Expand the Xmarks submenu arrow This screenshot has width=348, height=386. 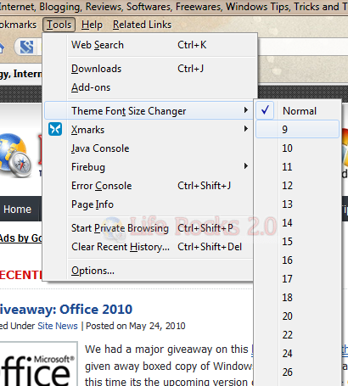tap(246, 129)
